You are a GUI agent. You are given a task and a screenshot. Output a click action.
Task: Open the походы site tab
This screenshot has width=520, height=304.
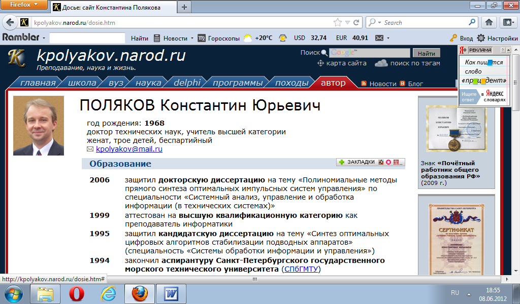292,83
